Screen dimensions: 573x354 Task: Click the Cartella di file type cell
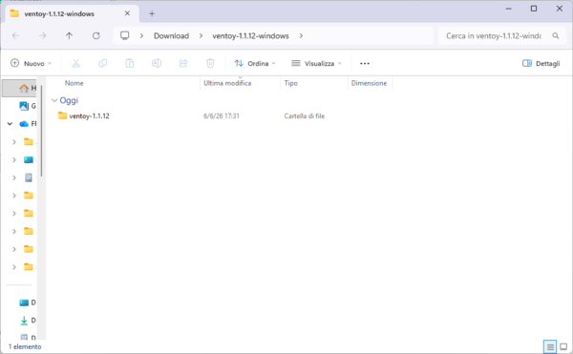(305, 116)
